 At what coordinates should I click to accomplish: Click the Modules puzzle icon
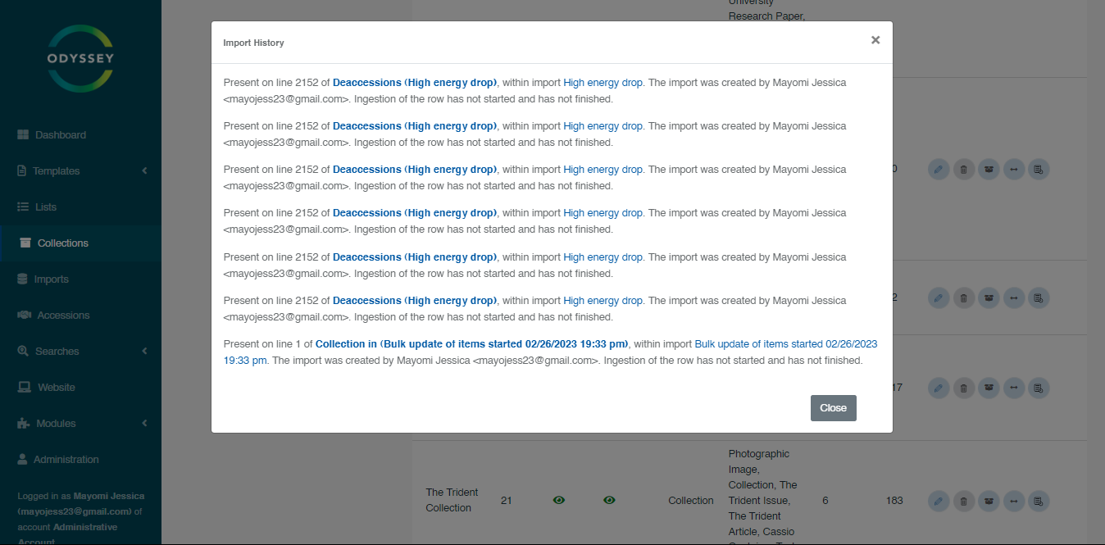point(24,424)
